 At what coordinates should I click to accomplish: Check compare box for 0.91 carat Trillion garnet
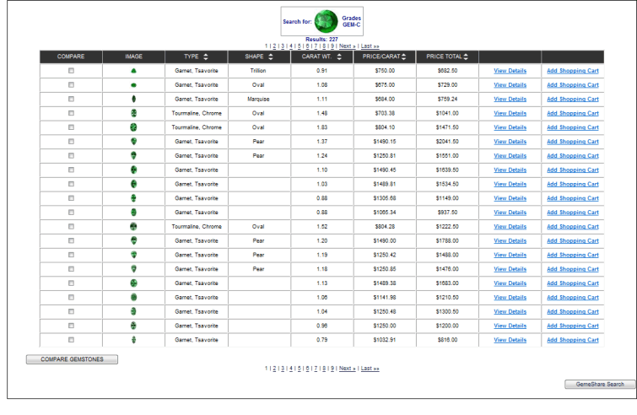click(x=71, y=71)
